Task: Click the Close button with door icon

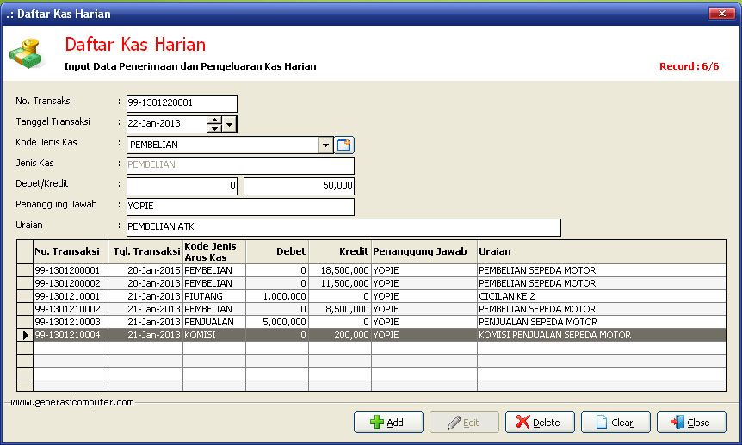Action: tap(691, 423)
